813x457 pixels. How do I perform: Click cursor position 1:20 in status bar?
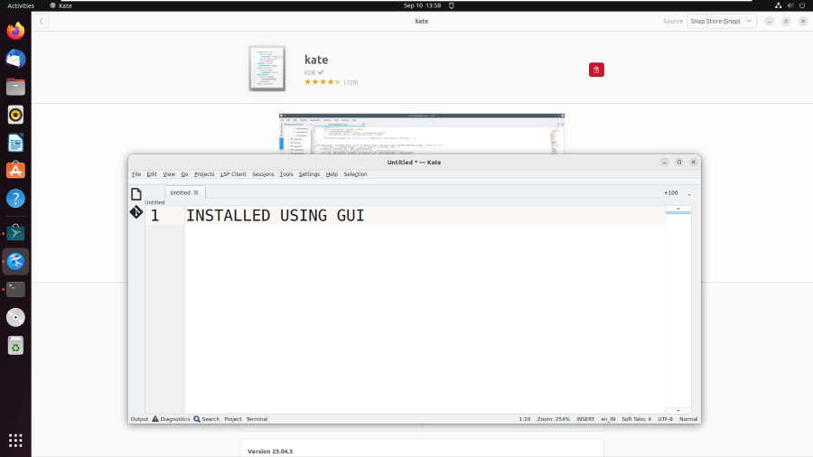coord(525,419)
